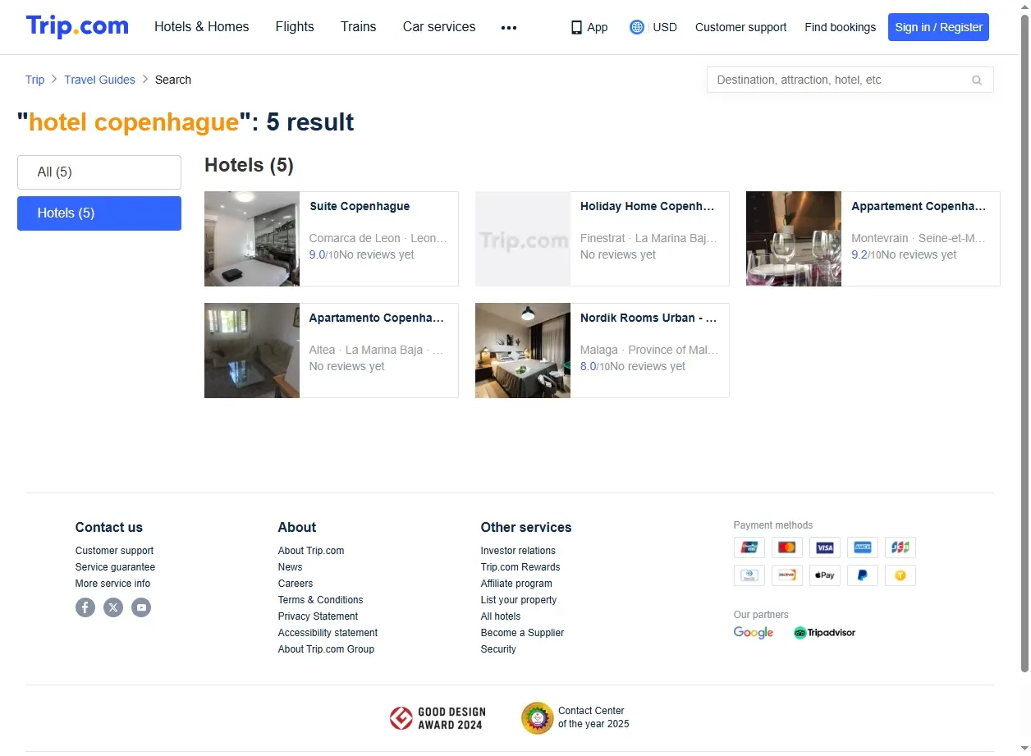Select the Hotels (5) filter tab

[x=99, y=213]
